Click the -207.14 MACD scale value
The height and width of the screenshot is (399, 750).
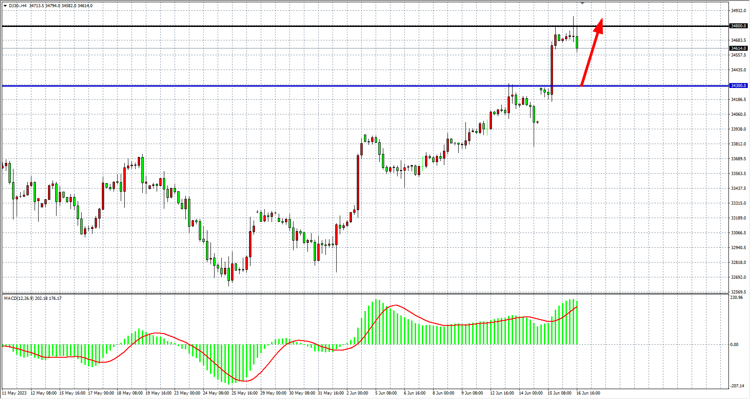(737, 386)
